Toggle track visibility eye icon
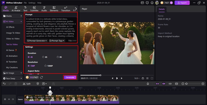Viewport: 207px width, 105px height. pyautogui.click(x=9, y=99)
